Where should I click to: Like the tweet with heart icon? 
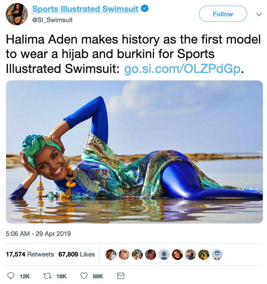tap(84, 276)
